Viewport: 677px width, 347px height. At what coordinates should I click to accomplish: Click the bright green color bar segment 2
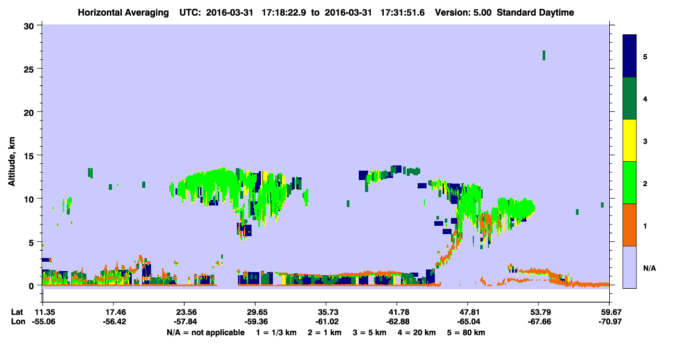pos(630,183)
